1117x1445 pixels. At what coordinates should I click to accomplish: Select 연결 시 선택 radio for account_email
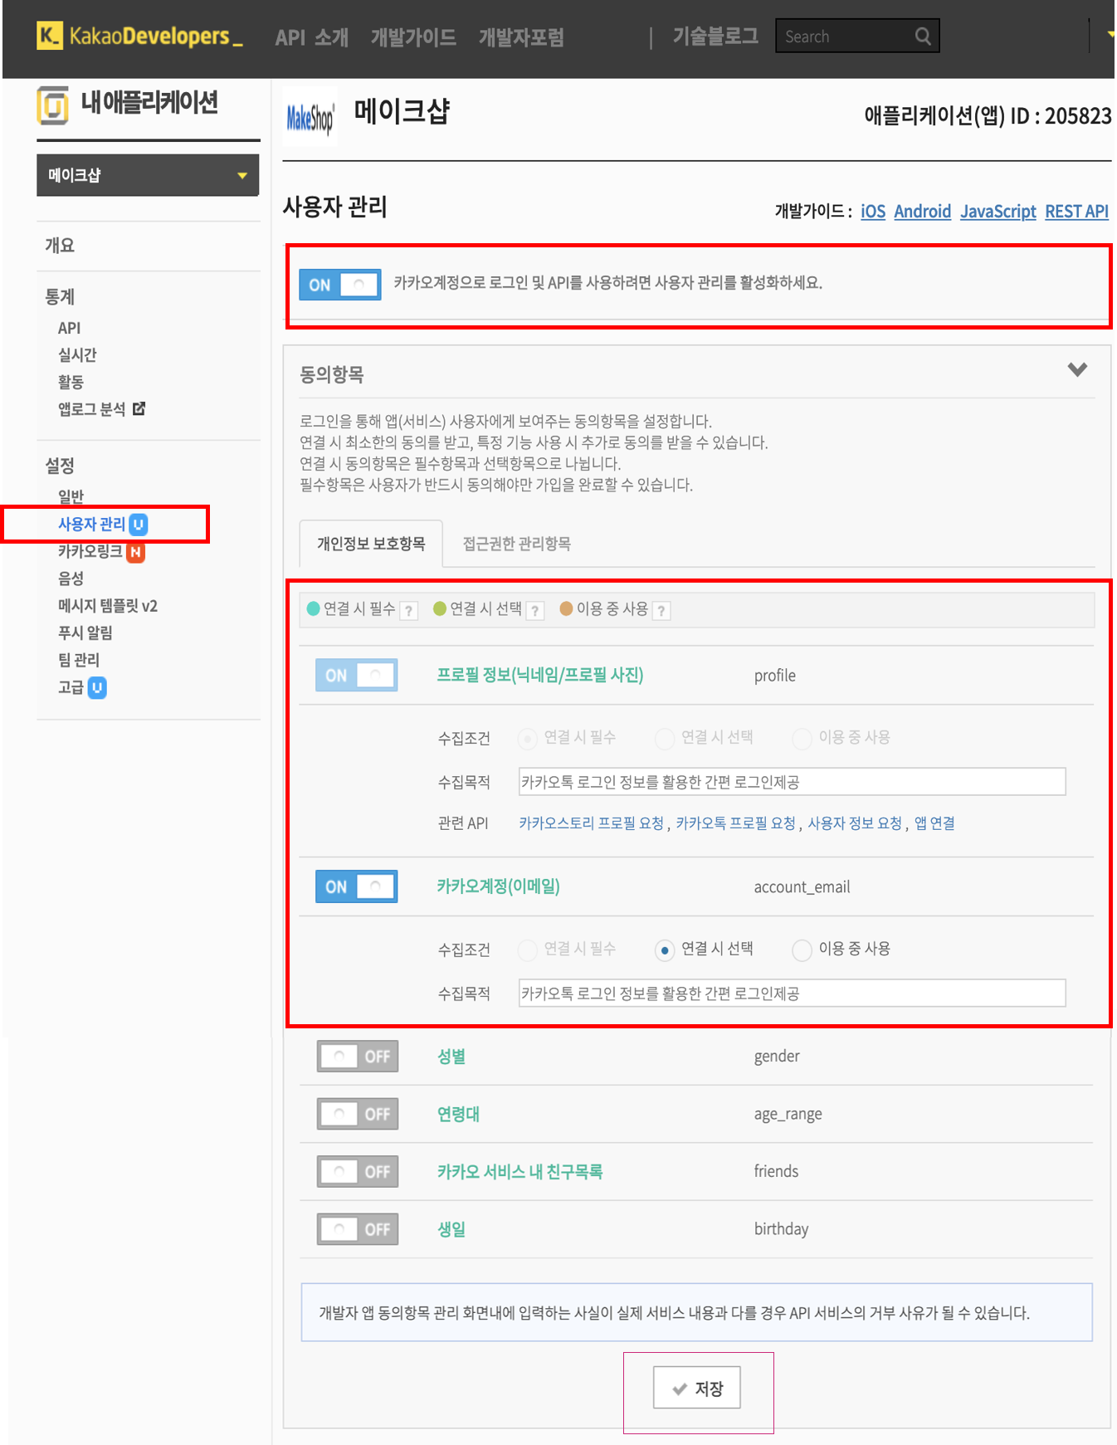pyautogui.click(x=665, y=950)
